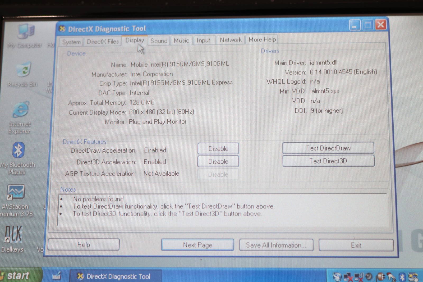Click the DDI '9 (or higher)' value
423x282 pixels.
[x=327, y=111]
